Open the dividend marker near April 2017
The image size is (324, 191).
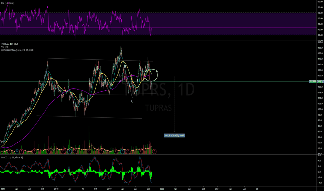pyautogui.click(x=17, y=151)
